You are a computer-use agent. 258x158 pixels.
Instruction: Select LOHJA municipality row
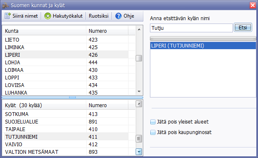(x=65, y=63)
